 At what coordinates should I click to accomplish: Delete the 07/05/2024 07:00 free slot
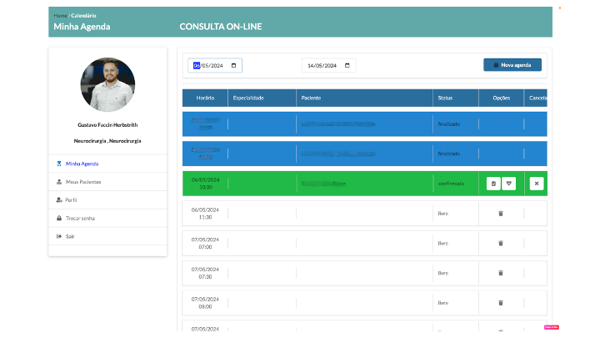(x=501, y=243)
